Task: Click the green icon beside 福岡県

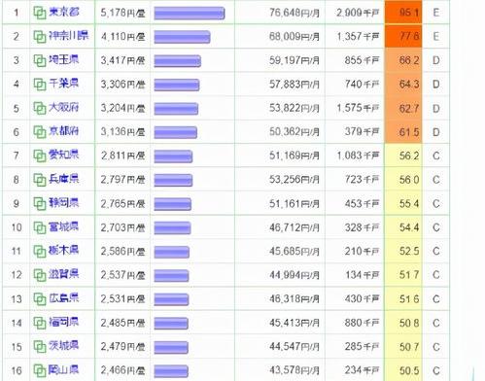Action: tap(40, 323)
